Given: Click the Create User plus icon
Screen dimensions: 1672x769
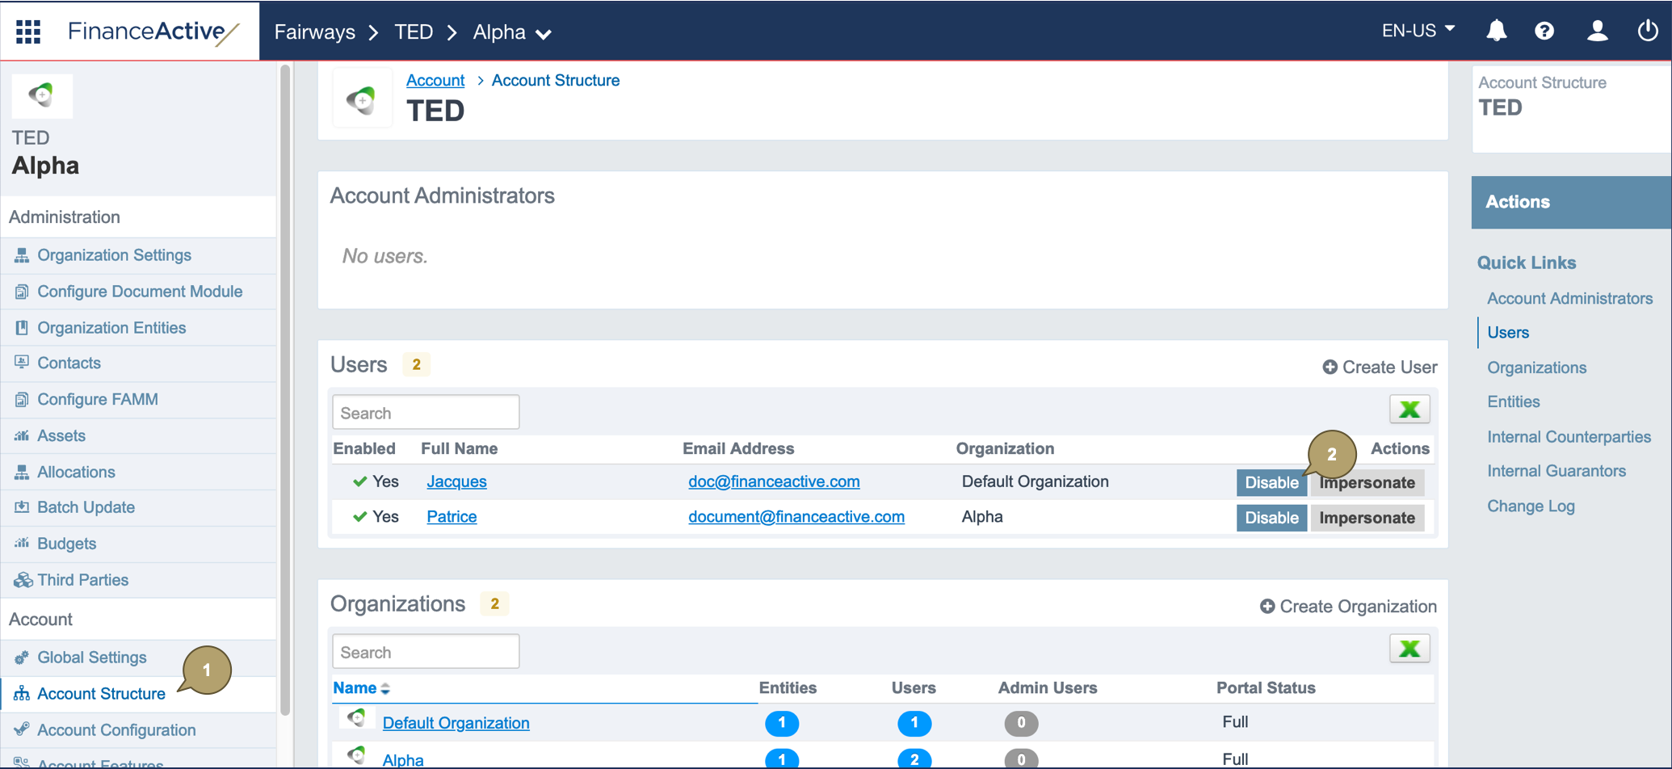Looking at the screenshot, I should pos(1330,368).
